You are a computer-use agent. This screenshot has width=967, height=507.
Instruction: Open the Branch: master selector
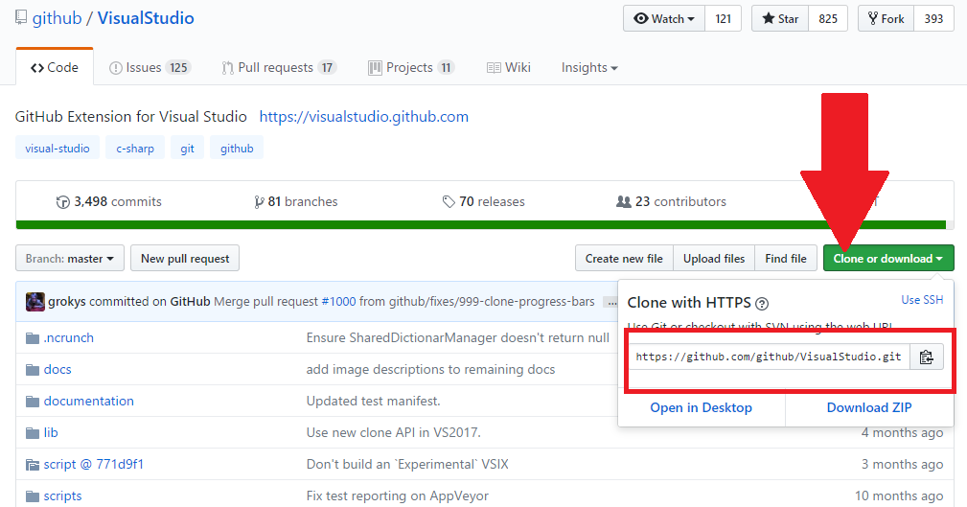(70, 259)
